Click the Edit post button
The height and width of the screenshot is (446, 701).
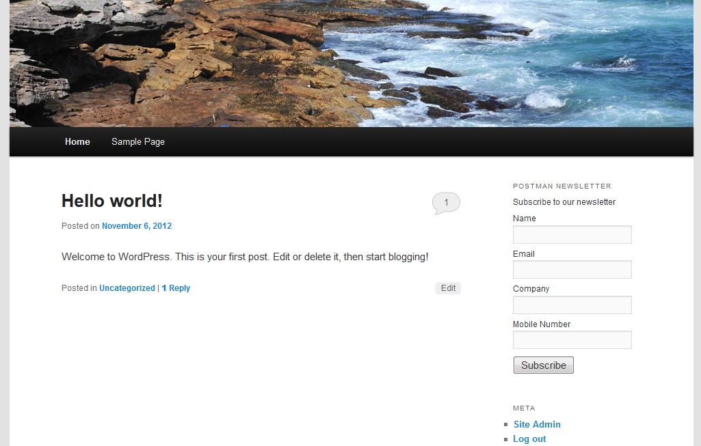point(448,288)
